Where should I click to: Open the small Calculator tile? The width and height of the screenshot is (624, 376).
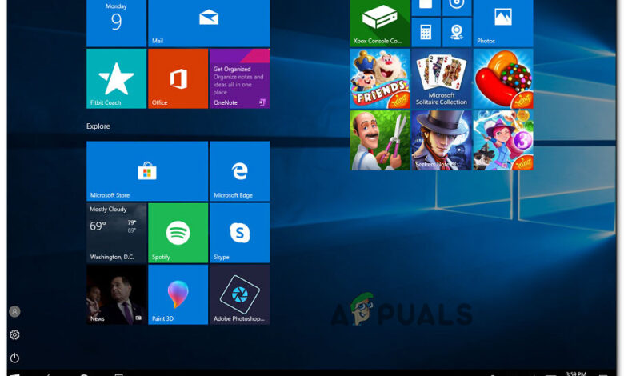pos(426,32)
